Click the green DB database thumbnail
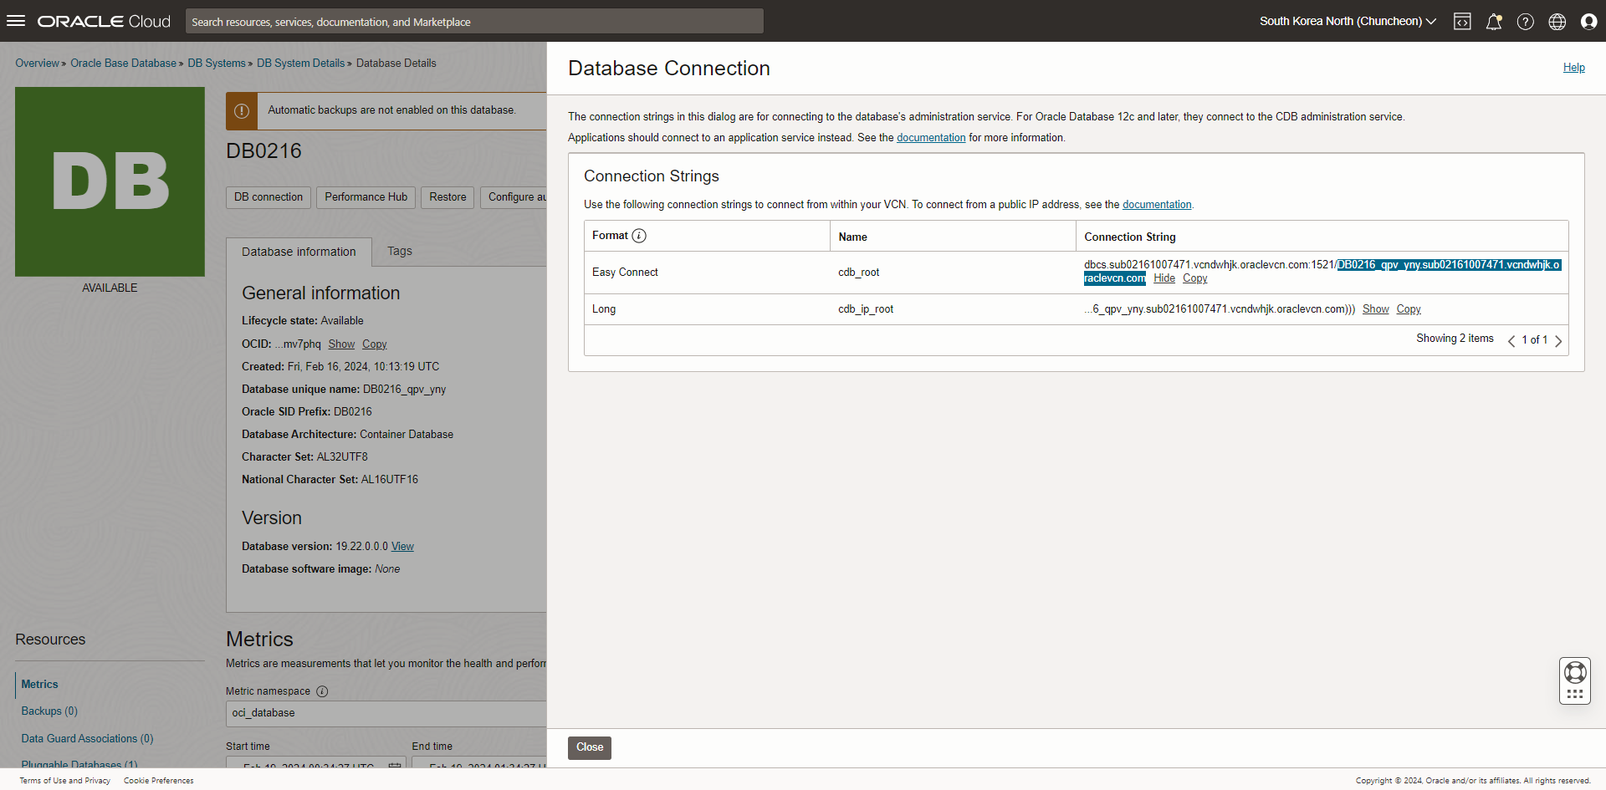Image resolution: width=1606 pixels, height=790 pixels. coord(110,181)
